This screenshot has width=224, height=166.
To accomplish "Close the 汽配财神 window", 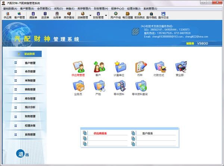I will 217,2.
